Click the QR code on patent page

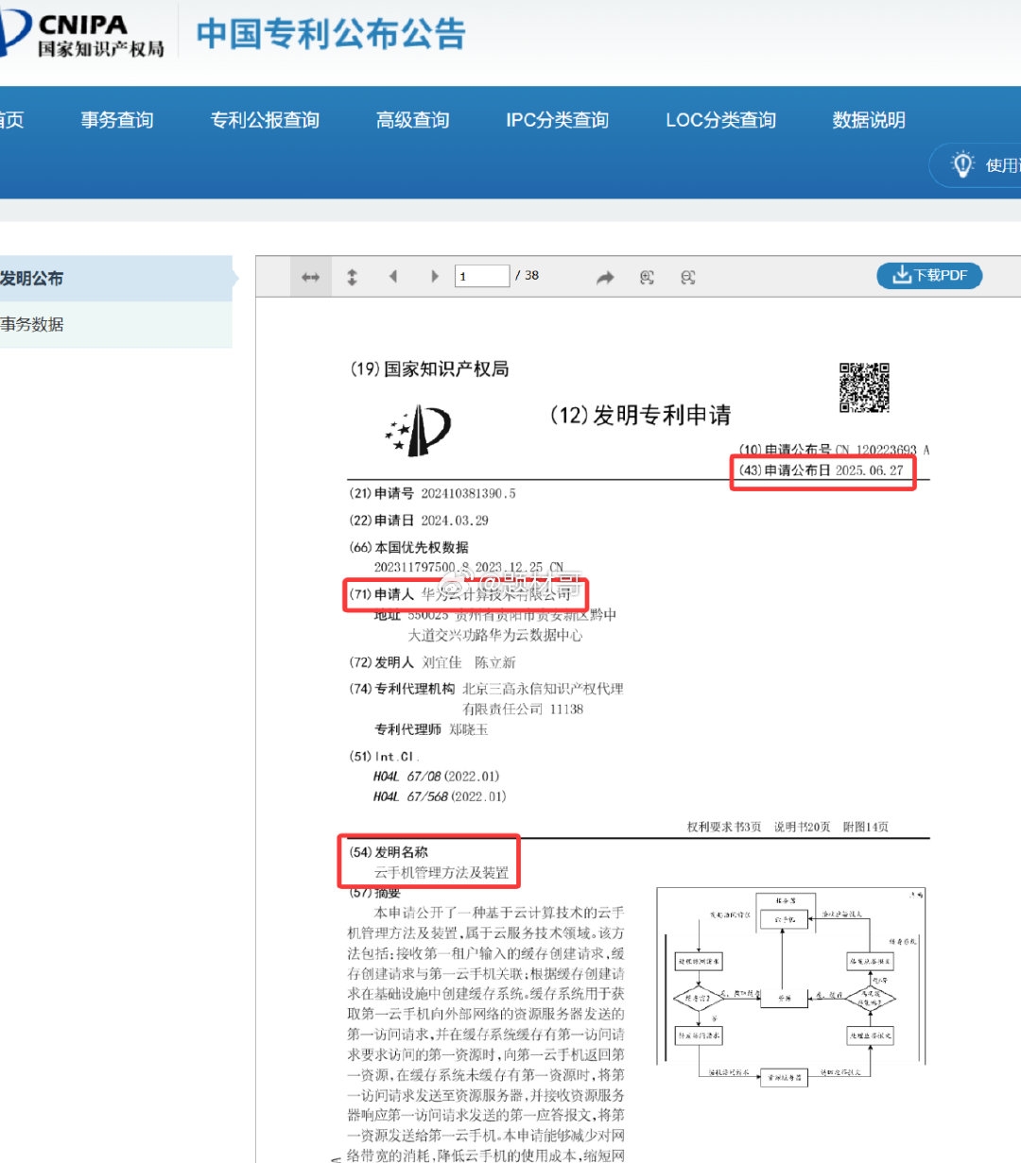tap(864, 387)
